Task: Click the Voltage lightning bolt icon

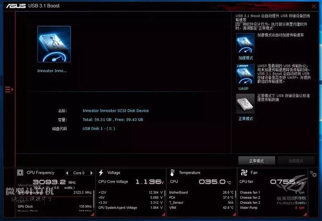Action: (101, 173)
